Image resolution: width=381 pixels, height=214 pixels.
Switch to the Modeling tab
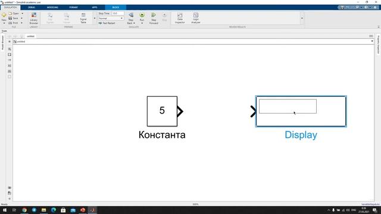pos(52,8)
